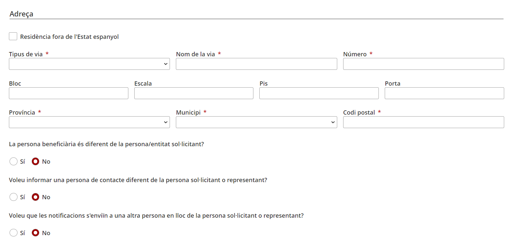Pick Sí for notificacions a una altra persona
The height and width of the screenshot is (246, 522).
pyautogui.click(x=14, y=233)
